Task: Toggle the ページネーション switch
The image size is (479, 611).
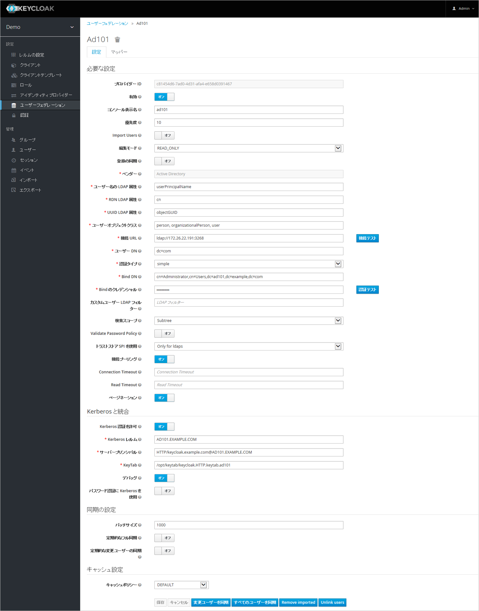Action: [x=164, y=398]
